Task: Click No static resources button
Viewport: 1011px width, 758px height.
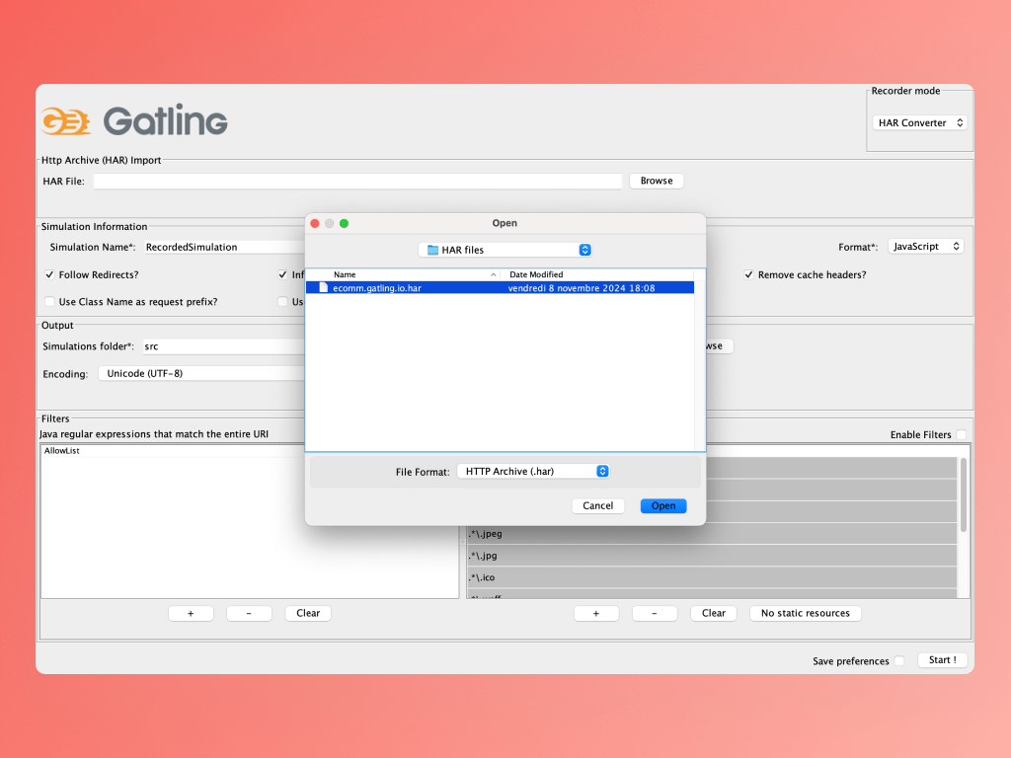Action: click(x=806, y=613)
